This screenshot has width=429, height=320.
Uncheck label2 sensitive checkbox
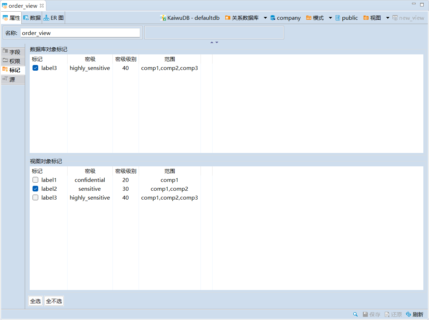(x=35, y=189)
